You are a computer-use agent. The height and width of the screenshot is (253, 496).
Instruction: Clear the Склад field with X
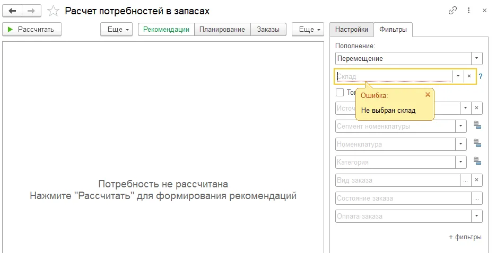[x=469, y=76]
